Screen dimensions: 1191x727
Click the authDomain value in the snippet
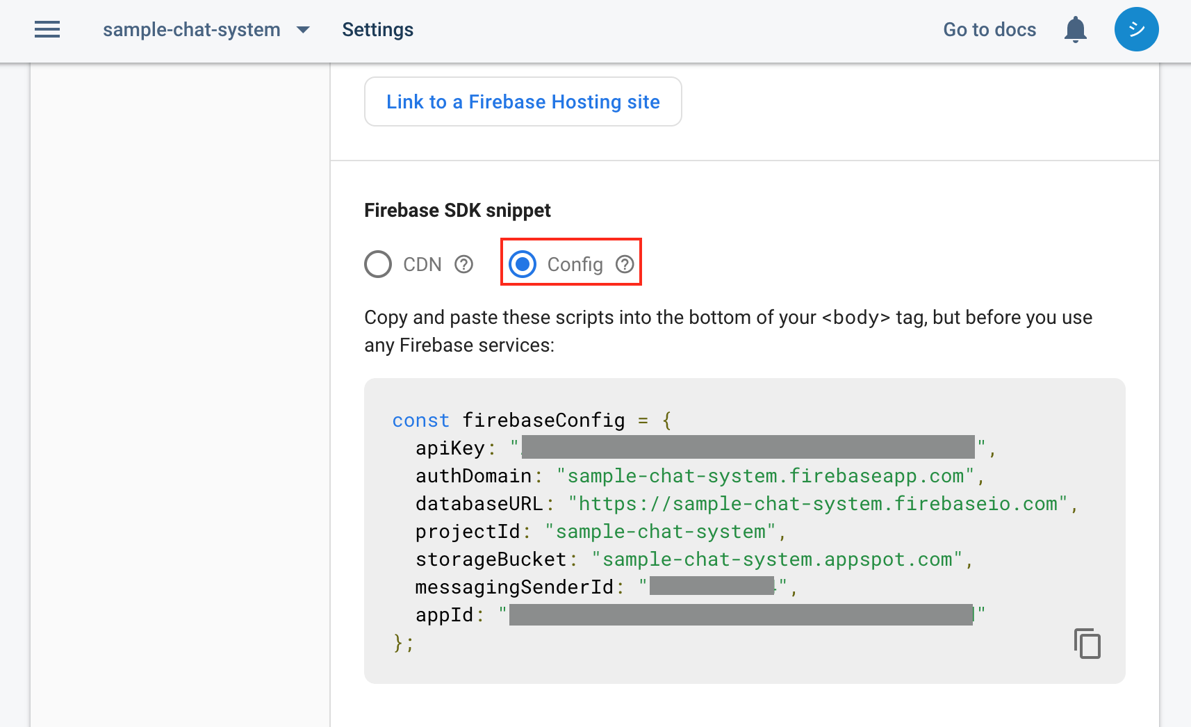coord(765,476)
